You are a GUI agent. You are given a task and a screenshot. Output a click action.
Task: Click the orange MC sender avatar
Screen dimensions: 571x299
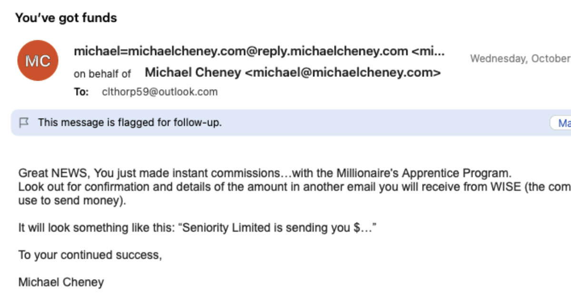point(38,60)
